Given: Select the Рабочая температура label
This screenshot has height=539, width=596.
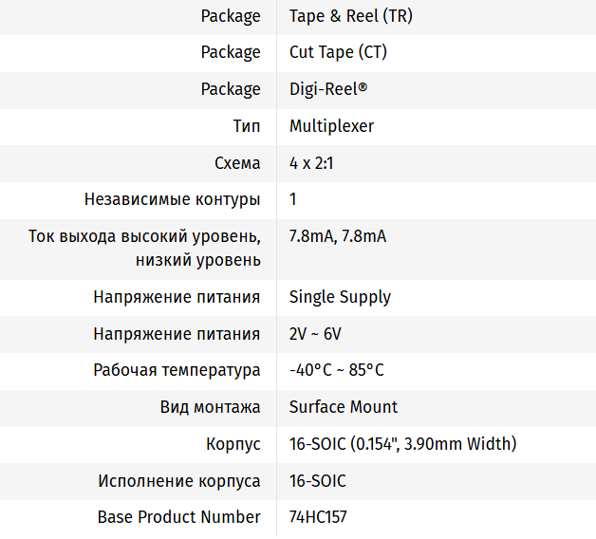Looking at the screenshot, I should (x=177, y=370).
